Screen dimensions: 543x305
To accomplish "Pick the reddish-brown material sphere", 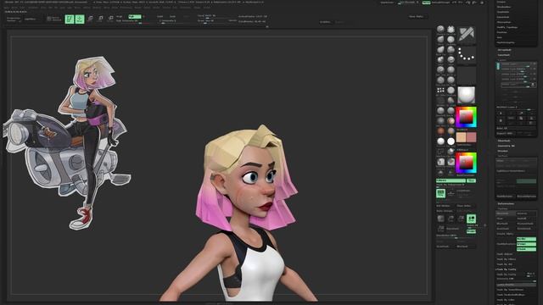I will pyautogui.click(x=440, y=130).
